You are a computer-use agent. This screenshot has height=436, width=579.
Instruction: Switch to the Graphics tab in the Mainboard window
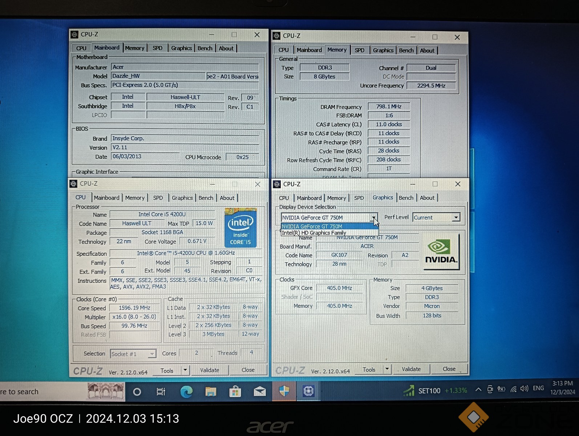pyautogui.click(x=181, y=48)
